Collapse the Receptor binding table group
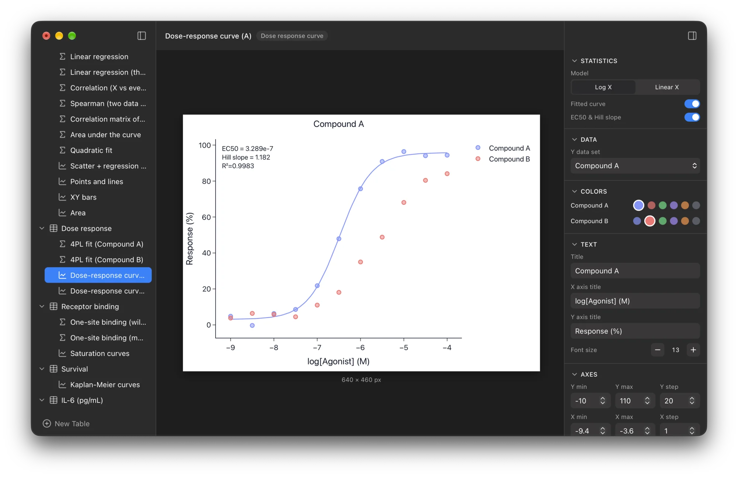Screen dimensions: 738x477 point(42,307)
